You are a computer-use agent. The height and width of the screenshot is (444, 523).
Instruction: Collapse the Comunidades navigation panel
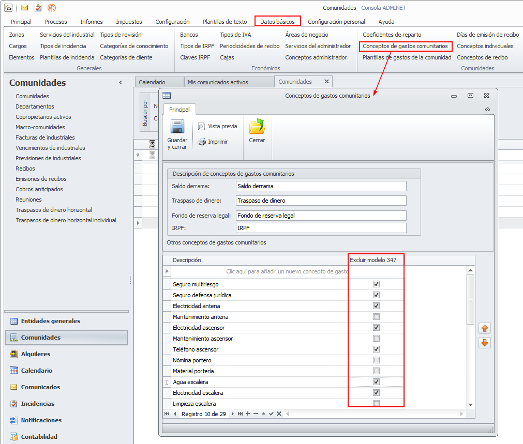121,83
